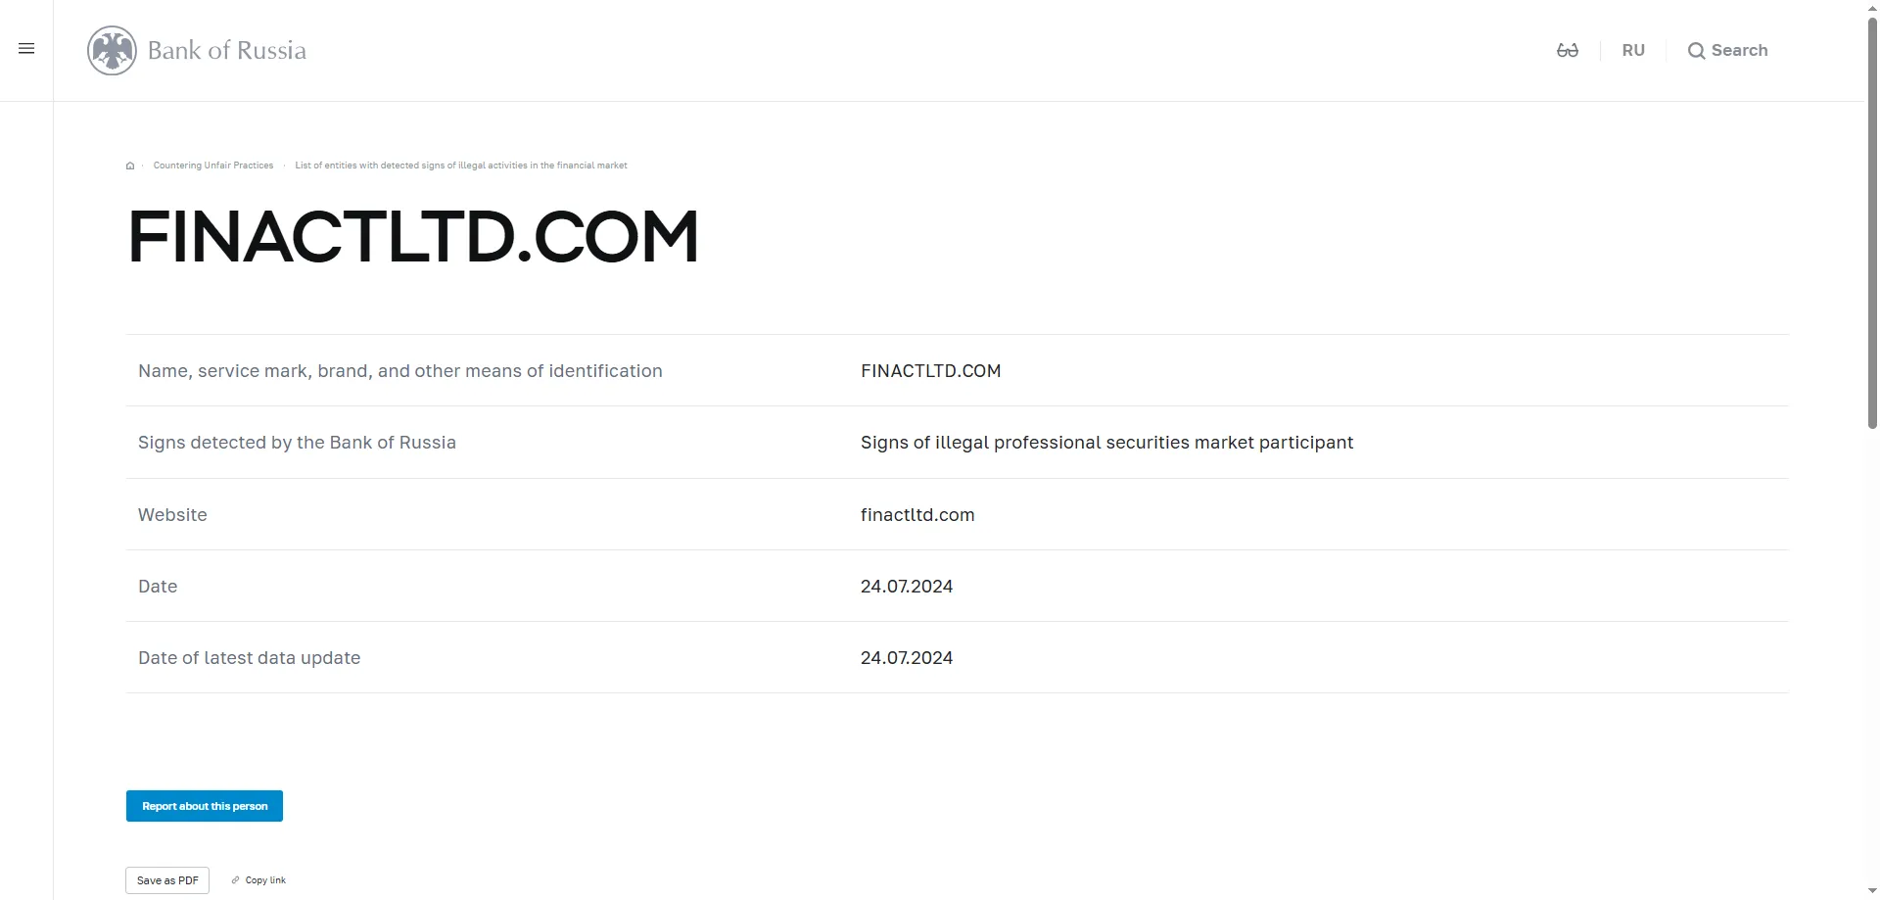Open the Search label in header
1880x900 pixels.
[1740, 50]
